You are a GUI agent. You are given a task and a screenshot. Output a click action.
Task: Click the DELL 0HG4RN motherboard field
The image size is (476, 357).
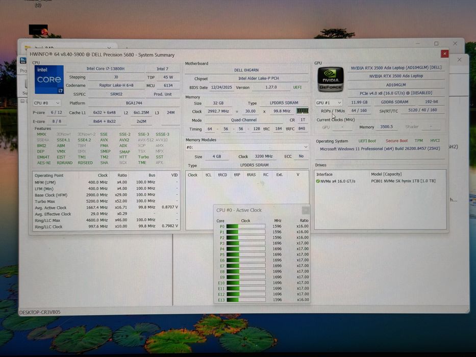246,70
